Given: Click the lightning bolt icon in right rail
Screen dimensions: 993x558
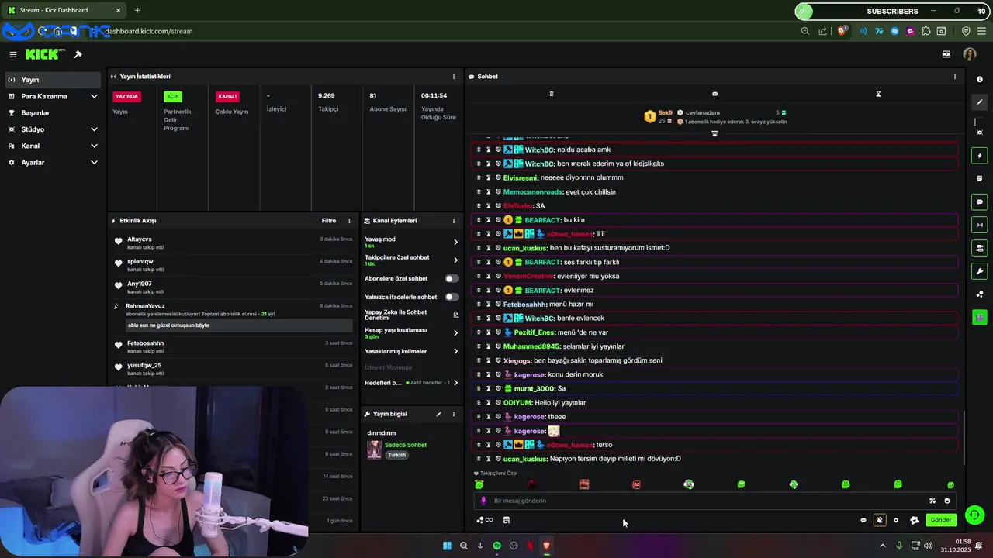Looking at the screenshot, I should click(x=980, y=156).
